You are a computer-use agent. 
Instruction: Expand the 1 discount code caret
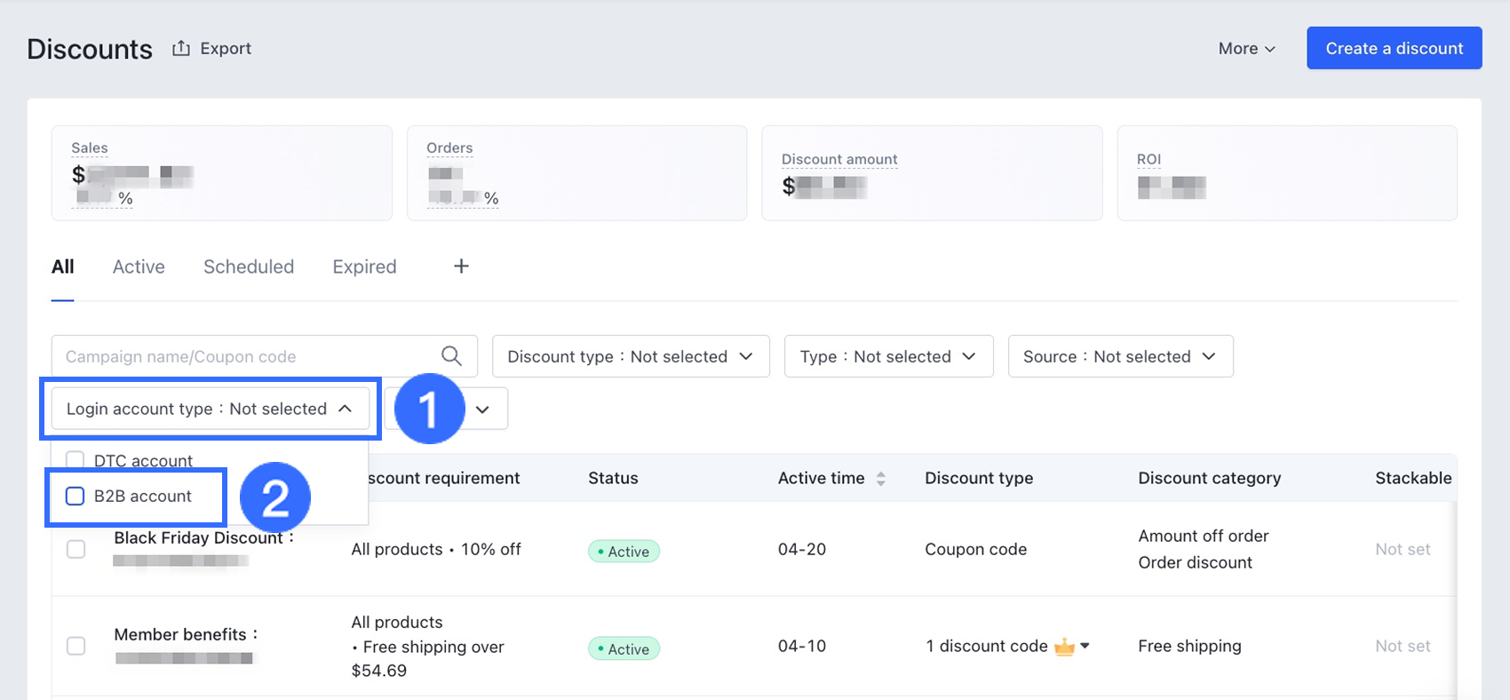pos(1085,646)
